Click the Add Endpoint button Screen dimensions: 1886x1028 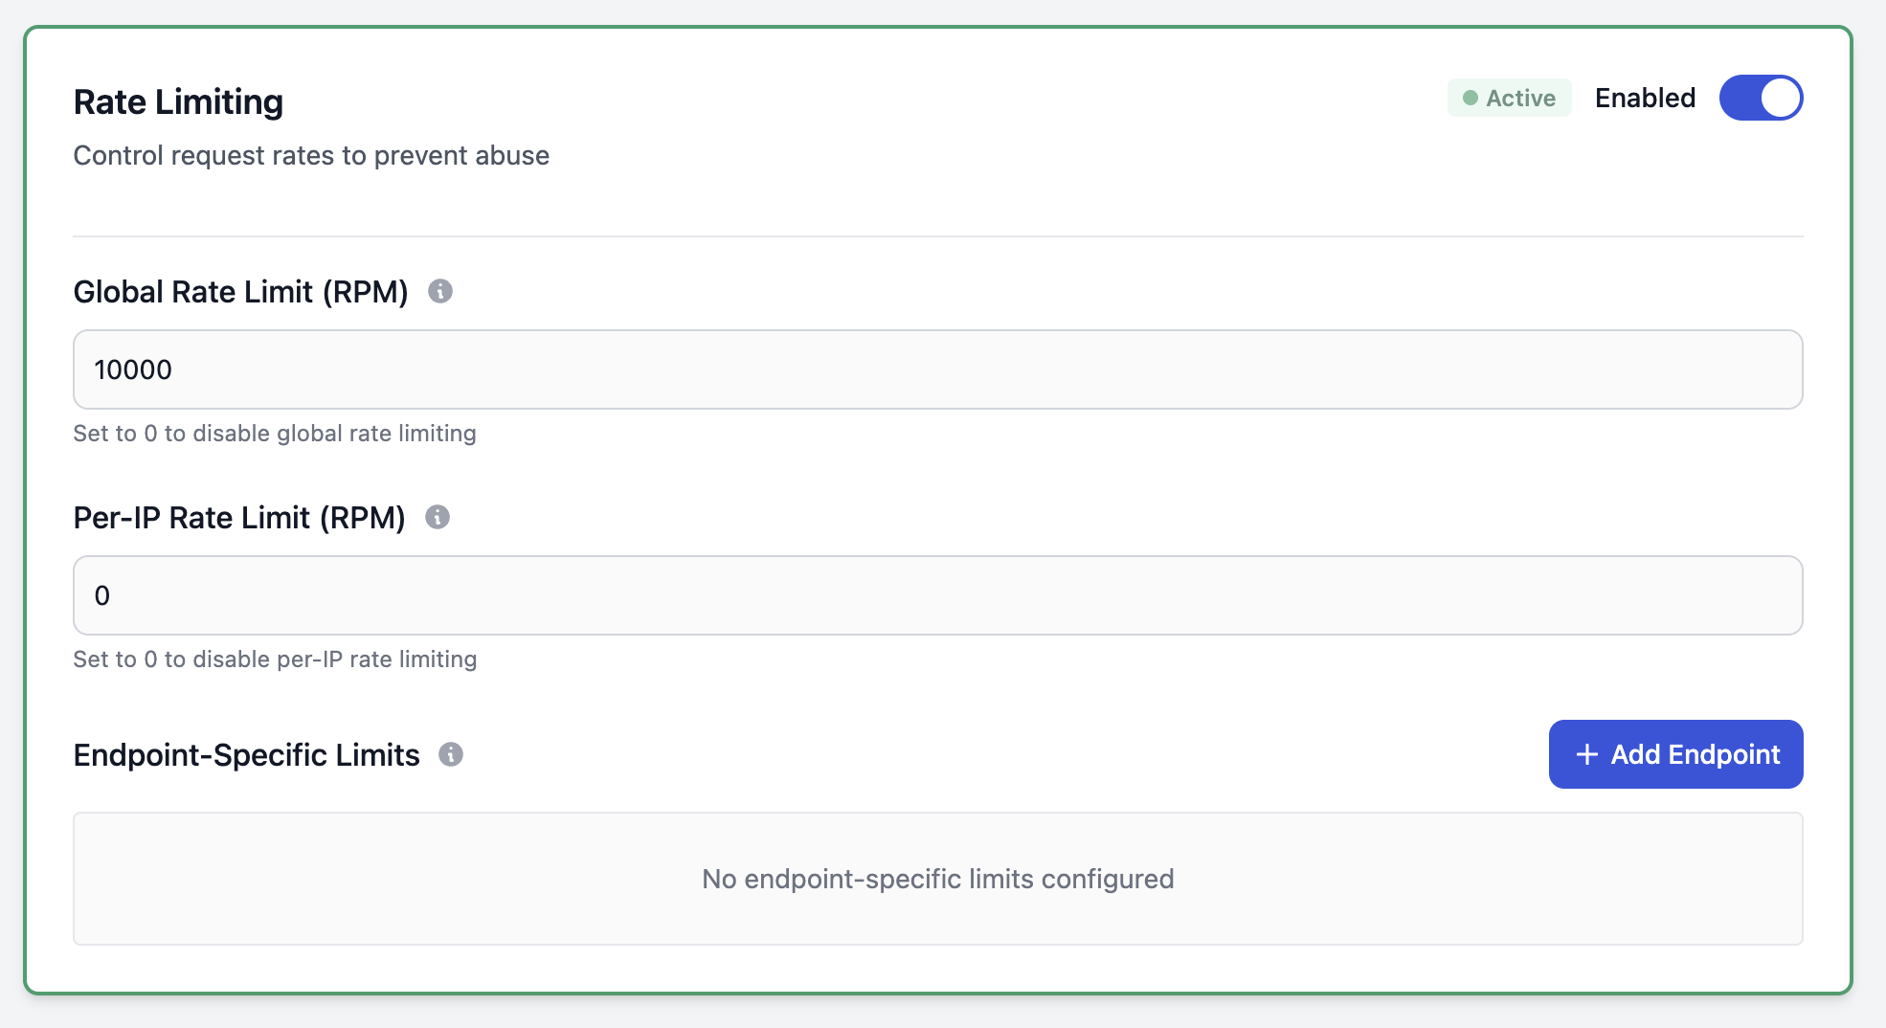[x=1674, y=754]
